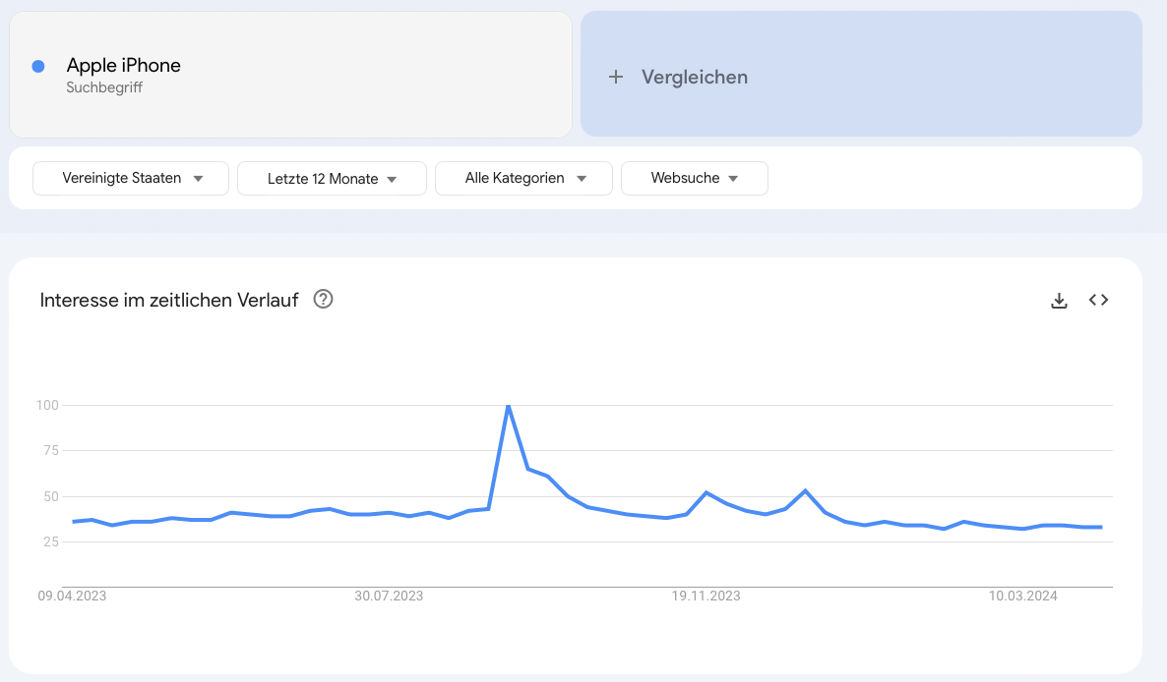This screenshot has width=1167, height=682.
Task: Download the interest over time chart data
Action: (x=1059, y=300)
